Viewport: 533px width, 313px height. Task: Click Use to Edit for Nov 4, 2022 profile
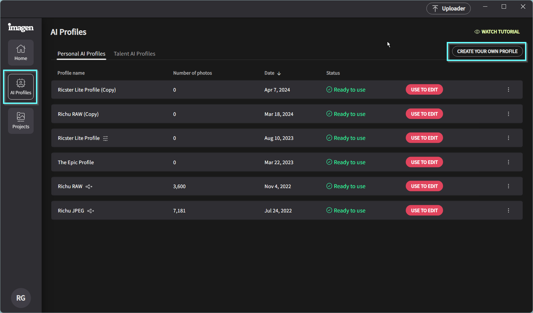(424, 186)
